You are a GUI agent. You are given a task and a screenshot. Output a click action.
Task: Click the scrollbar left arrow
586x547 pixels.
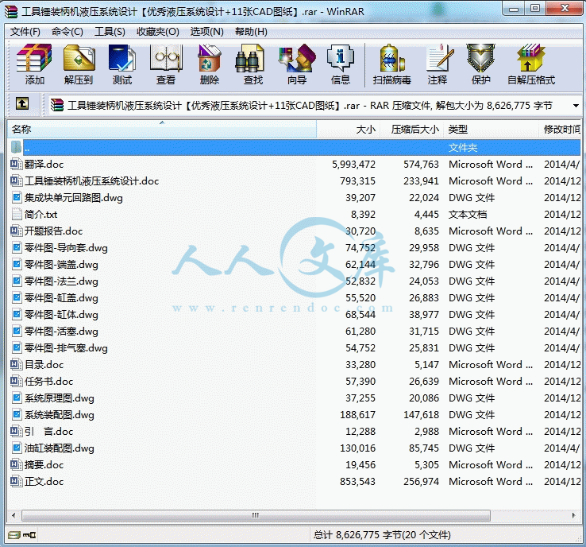(x=13, y=515)
